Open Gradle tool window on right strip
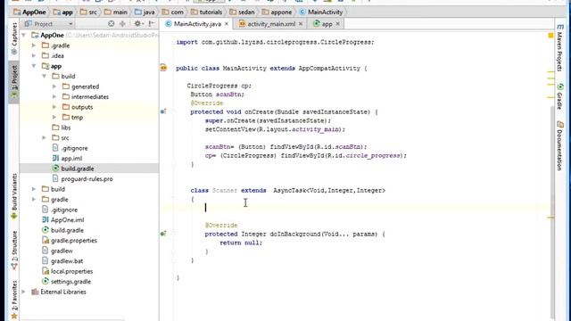The width and height of the screenshot is (571, 321). [559, 96]
